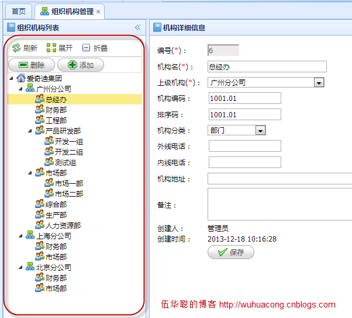Image resolution: width=352 pixels, height=318 pixels.
Task: Select 财务部 under 上海分公司
Action: [56, 246]
